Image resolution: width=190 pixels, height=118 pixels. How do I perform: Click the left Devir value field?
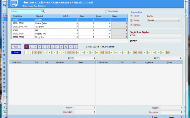pos(85,58)
